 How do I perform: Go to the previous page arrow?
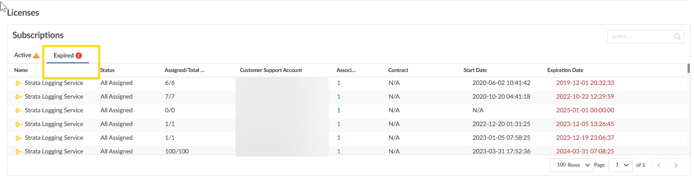click(658, 165)
